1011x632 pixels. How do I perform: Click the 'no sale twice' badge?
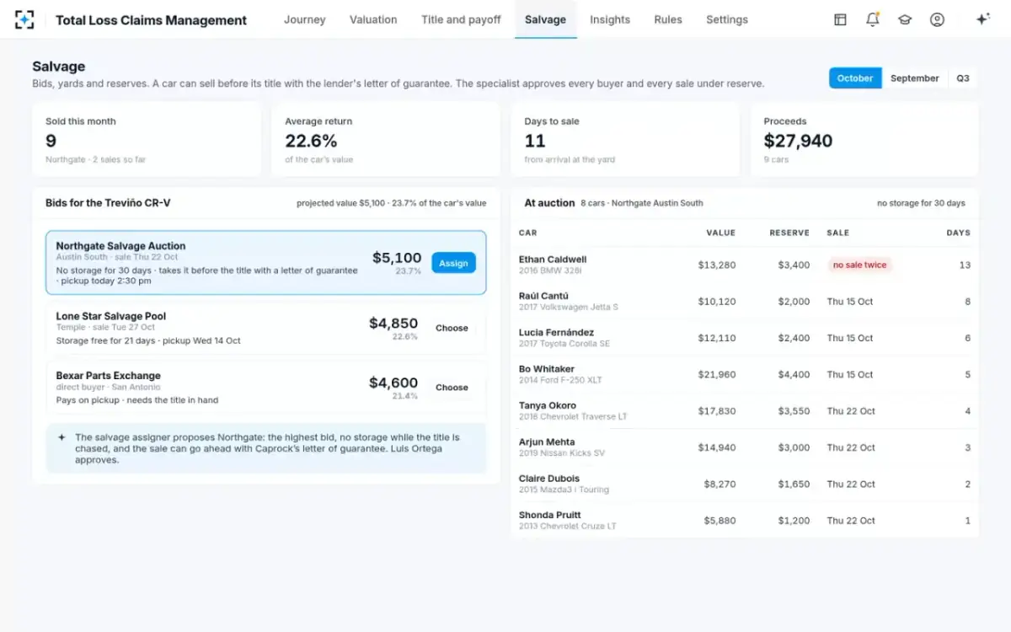pyautogui.click(x=859, y=265)
